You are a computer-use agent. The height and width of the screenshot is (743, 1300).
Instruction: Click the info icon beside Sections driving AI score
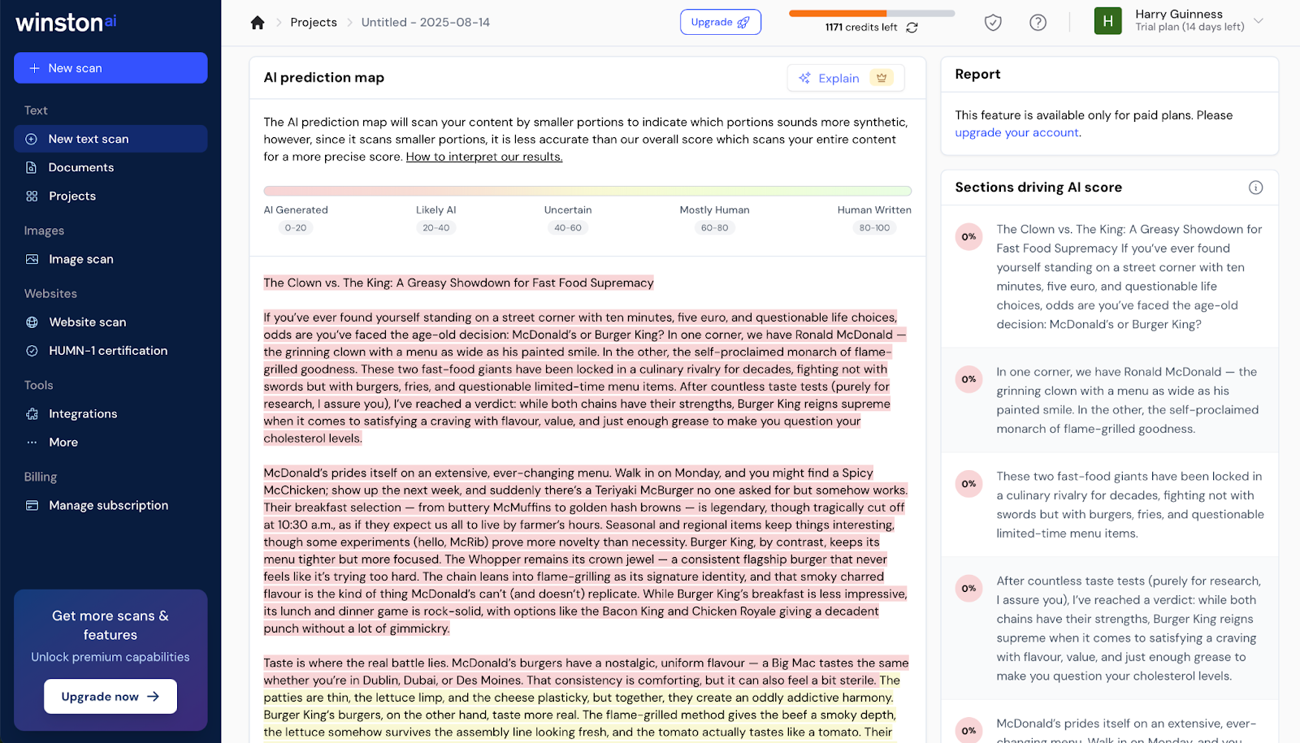tap(1255, 188)
